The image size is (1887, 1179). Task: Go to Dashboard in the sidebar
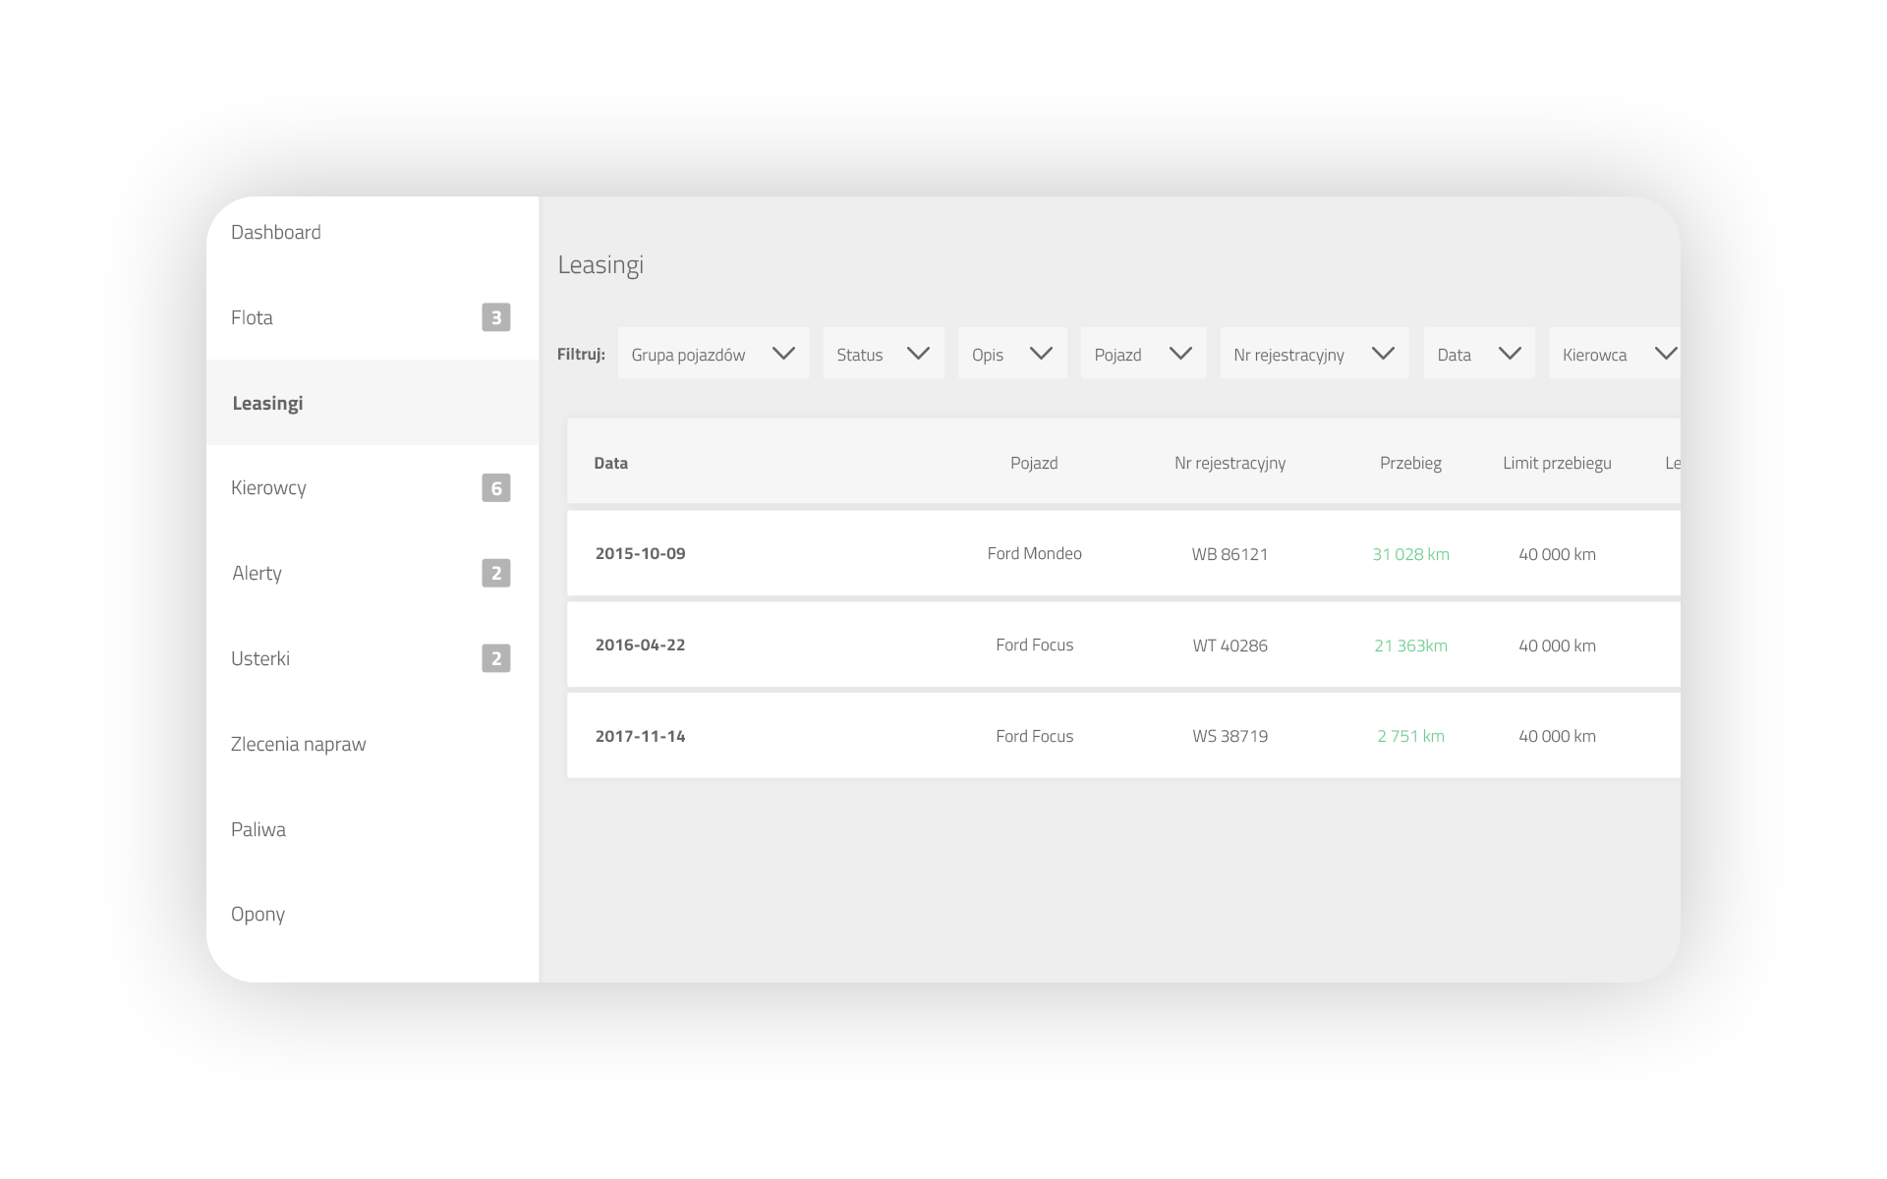tap(276, 233)
